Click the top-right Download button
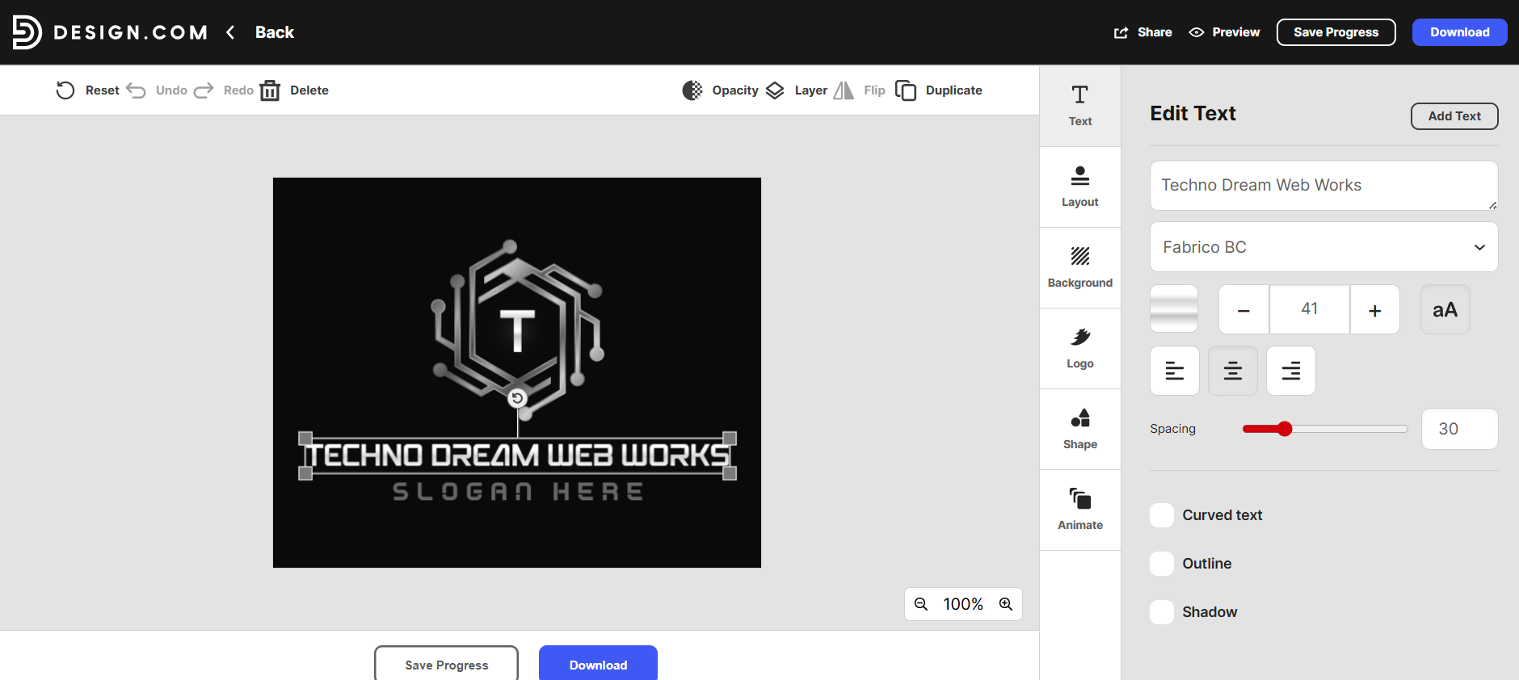The width and height of the screenshot is (1519, 680). click(1460, 32)
